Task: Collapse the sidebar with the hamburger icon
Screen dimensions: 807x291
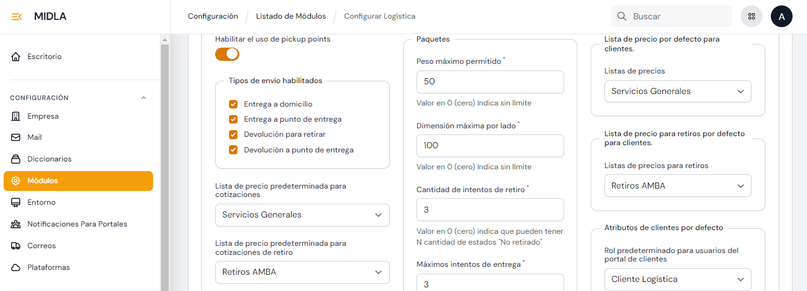Action: point(17,17)
